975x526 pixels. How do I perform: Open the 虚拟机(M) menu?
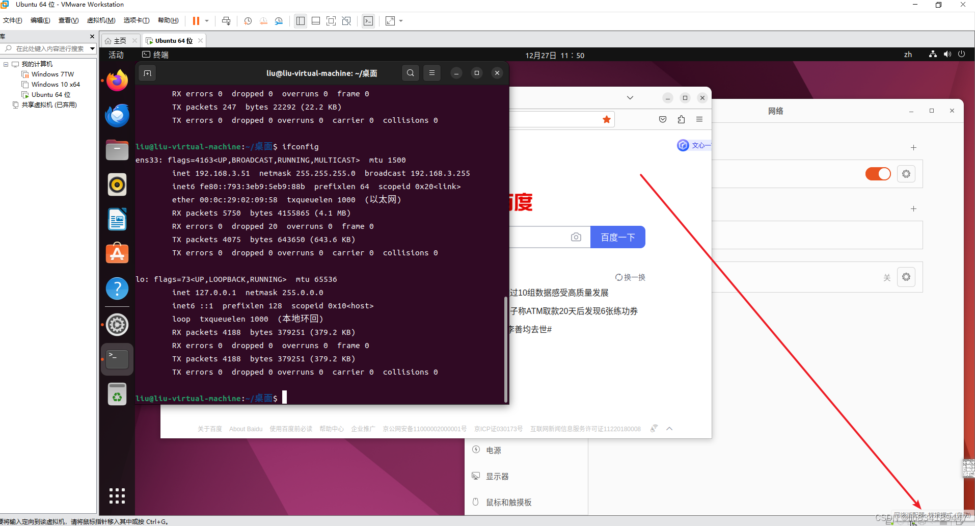(101, 20)
